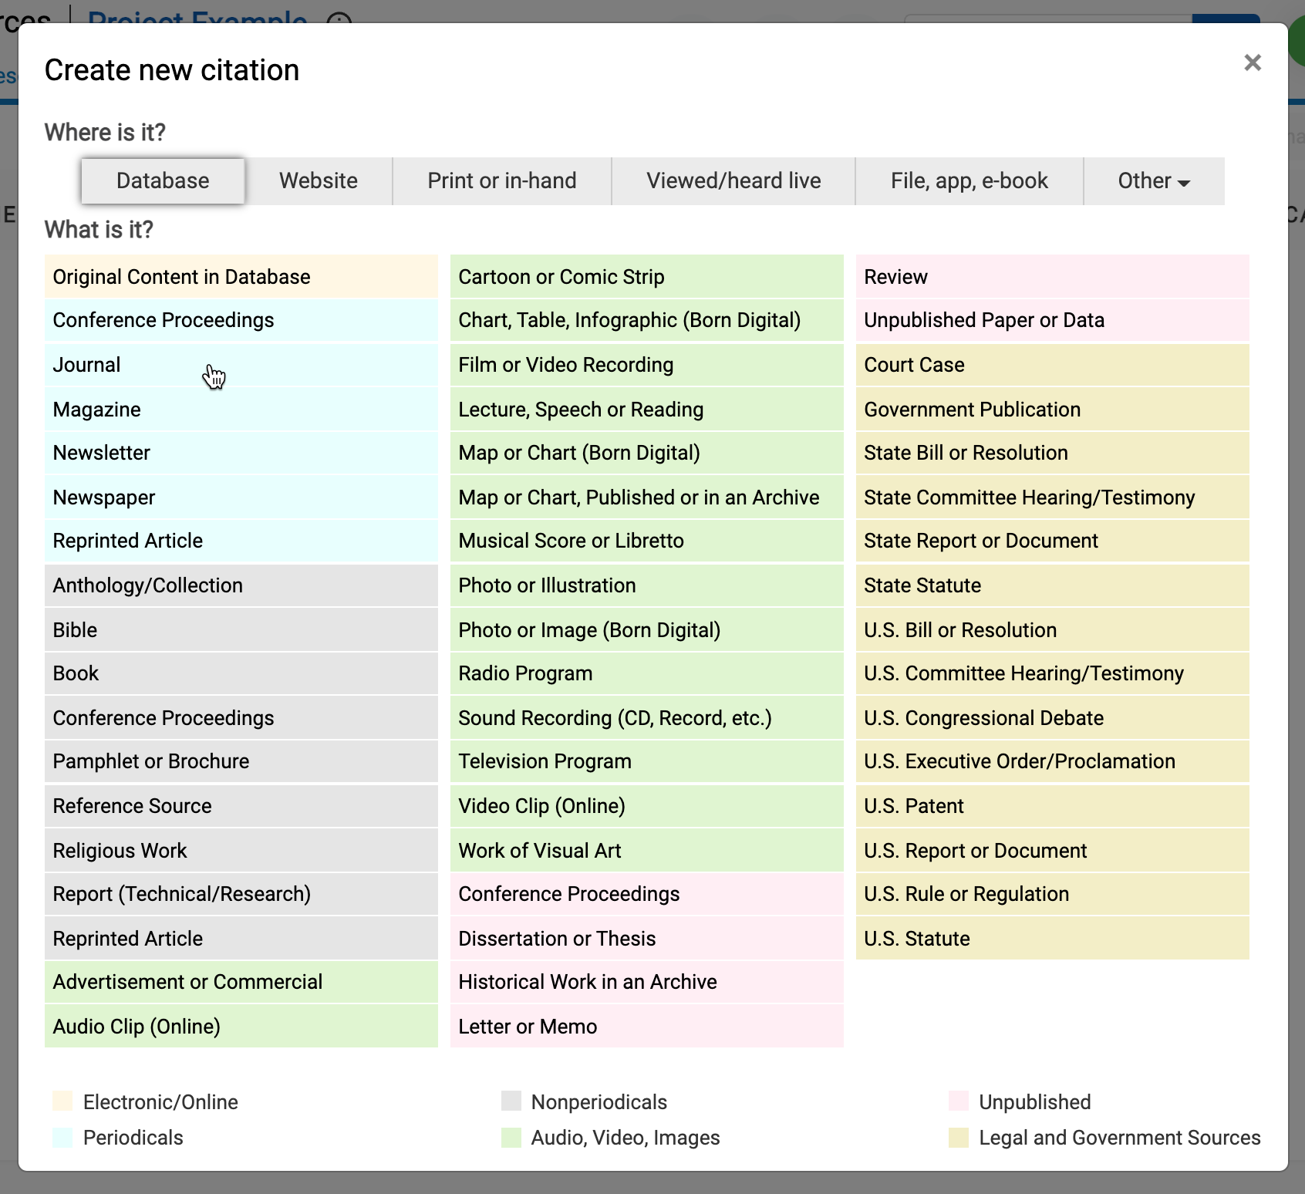Select Dissertation or Thesis
The image size is (1305, 1194).
[x=647, y=939]
